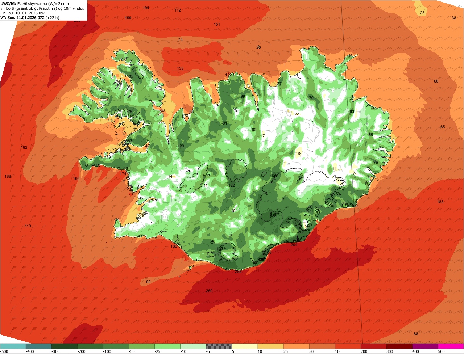Viewport: 464px width, 354px height.
Task: Click the map value '294' off the south coast
Action: click(x=294, y=245)
